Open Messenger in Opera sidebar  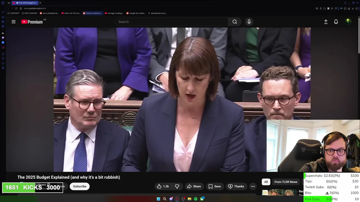[x=3, y=42]
